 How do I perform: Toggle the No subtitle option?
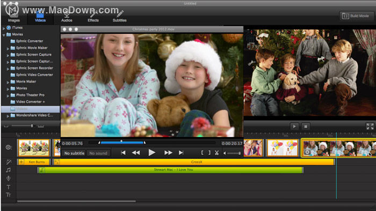click(x=74, y=153)
